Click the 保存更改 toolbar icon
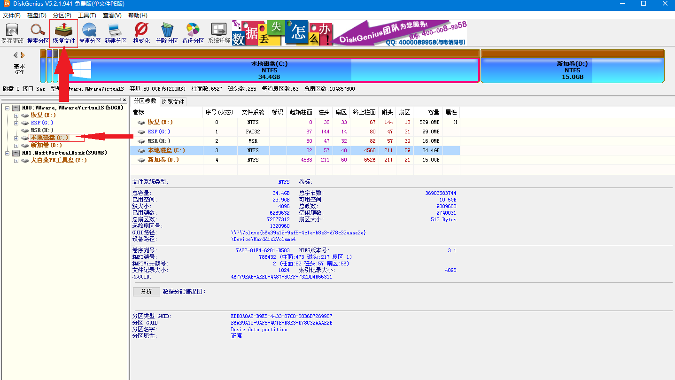Image resolution: width=675 pixels, height=380 pixels. (x=12, y=33)
